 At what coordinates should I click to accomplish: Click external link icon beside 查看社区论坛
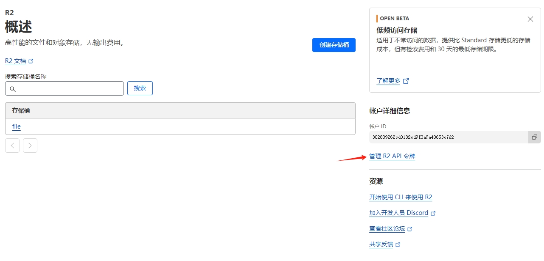[409, 229]
